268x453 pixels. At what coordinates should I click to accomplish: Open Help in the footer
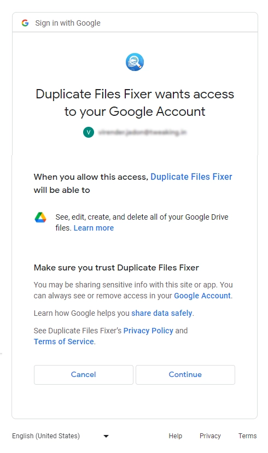175,436
